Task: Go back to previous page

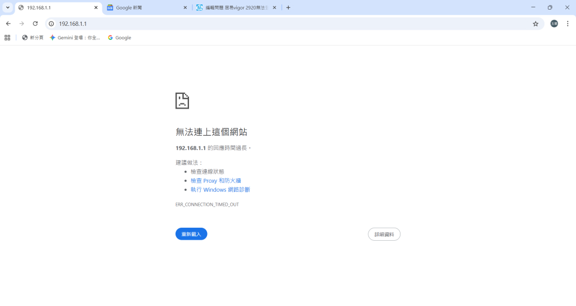Action: coord(8,24)
